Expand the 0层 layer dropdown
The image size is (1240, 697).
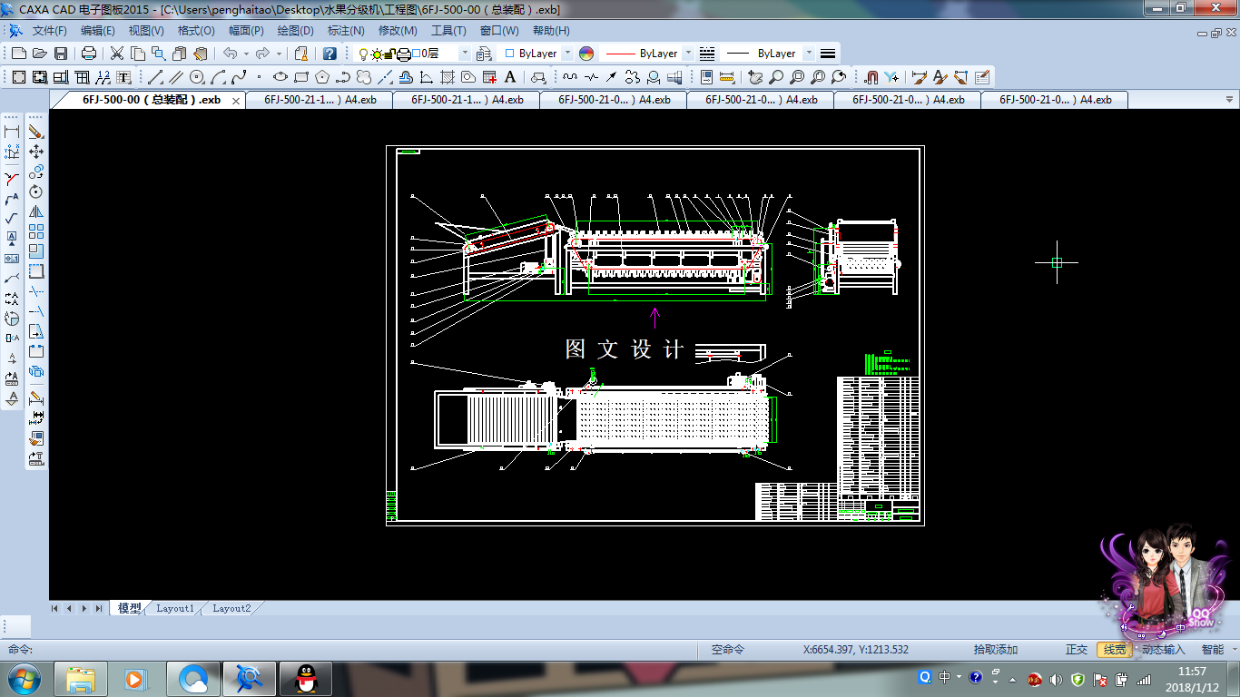click(x=465, y=54)
